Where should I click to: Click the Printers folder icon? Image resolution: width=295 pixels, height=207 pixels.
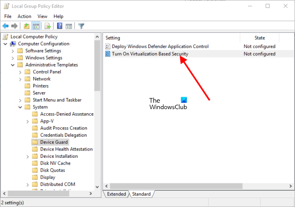tap(27, 86)
